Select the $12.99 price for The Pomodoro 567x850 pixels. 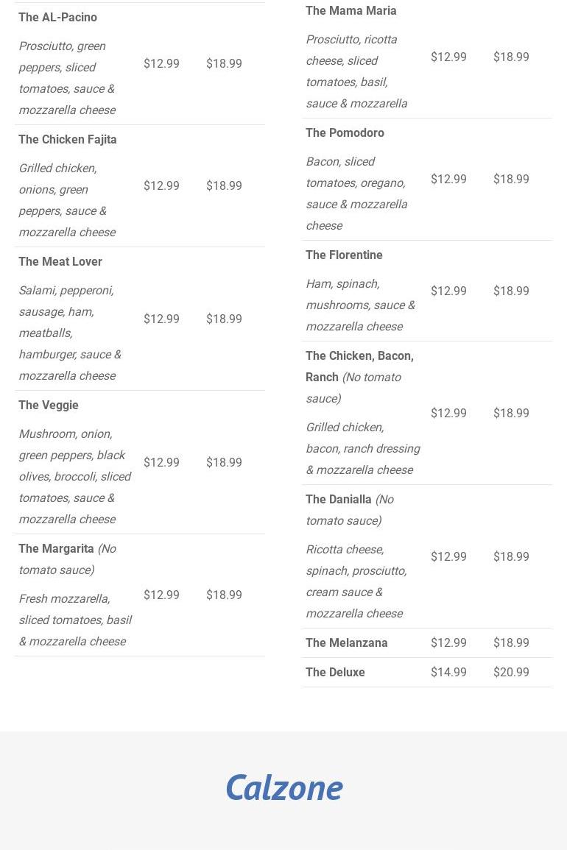(448, 179)
